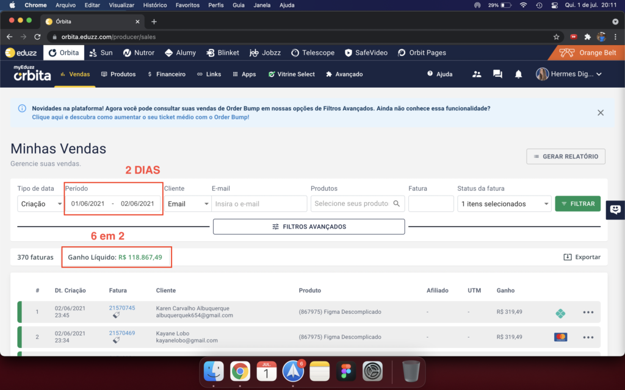Click the GERAR RELATÓRIO button
The height and width of the screenshot is (390, 625).
click(566, 157)
